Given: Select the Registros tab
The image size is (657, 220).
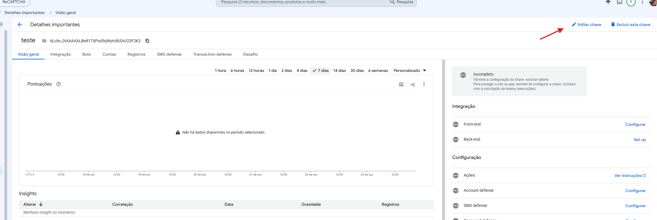Looking at the screenshot, I should (x=136, y=54).
